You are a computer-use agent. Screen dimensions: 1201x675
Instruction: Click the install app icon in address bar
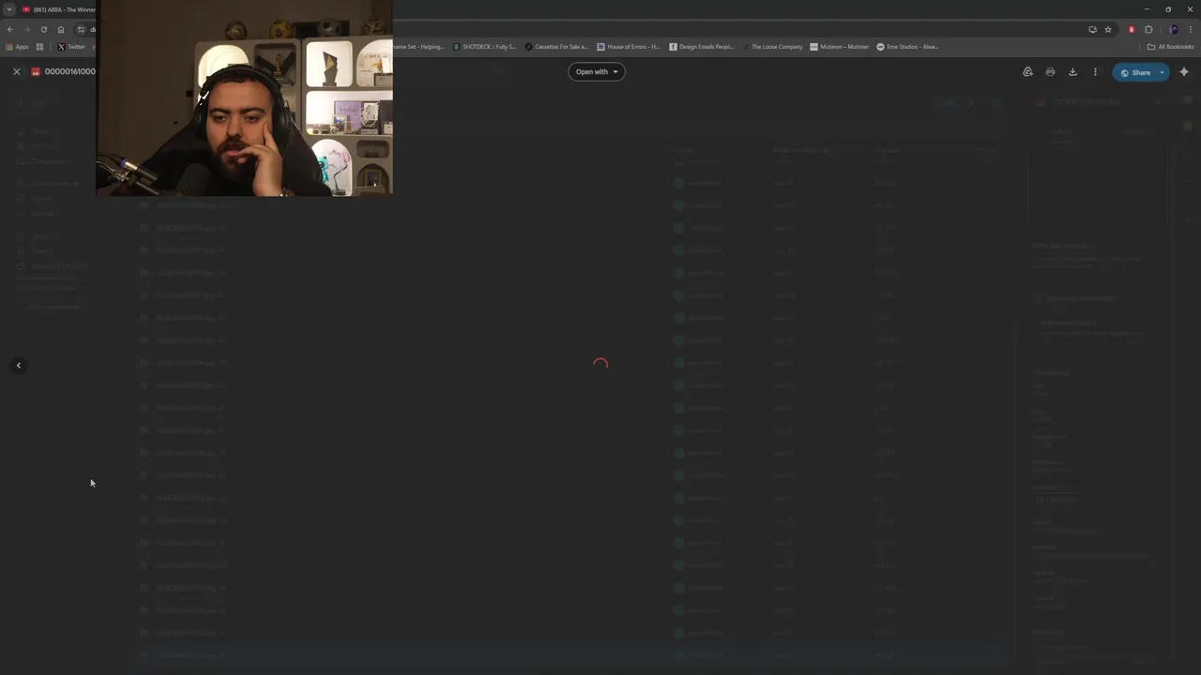pyautogui.click(x=1092, y=29)
